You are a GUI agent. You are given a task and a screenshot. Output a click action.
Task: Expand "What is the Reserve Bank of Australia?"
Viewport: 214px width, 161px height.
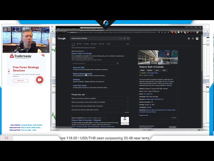(100, 98)
